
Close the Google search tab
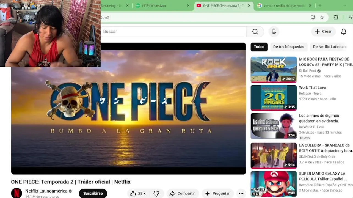coord(310,5)
